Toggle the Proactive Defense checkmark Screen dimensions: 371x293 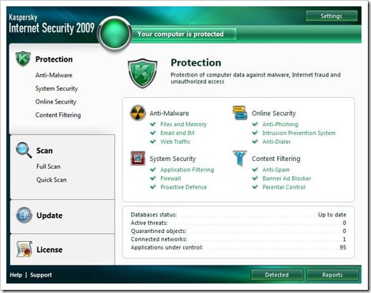tap(153, 187)
